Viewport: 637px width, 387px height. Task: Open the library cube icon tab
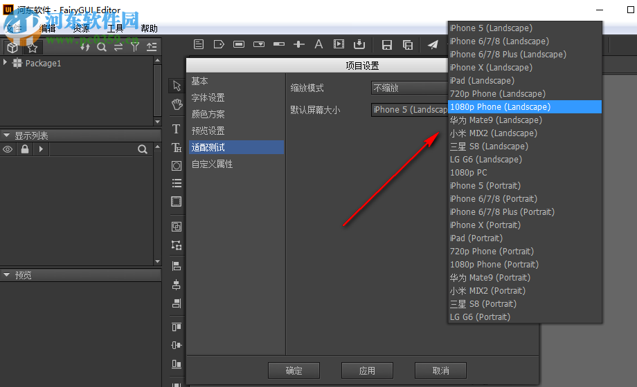click(12, 48)
